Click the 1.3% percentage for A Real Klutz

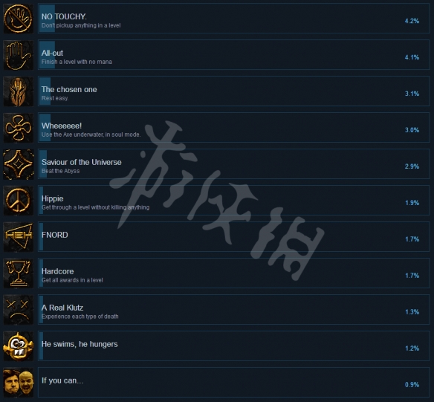(x=412, y=312)
